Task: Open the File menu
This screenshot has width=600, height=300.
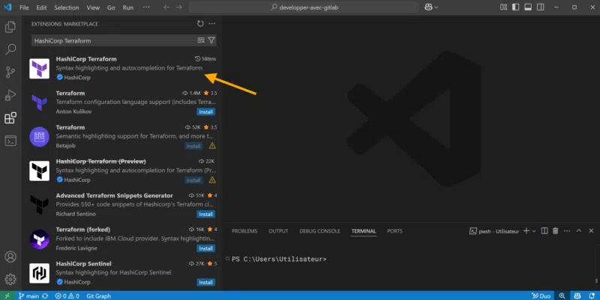Action: 24,7
